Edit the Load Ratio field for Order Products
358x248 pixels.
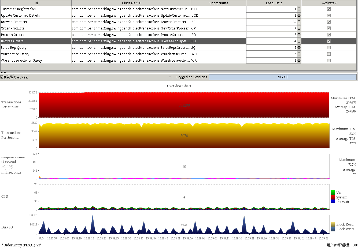pyautogui.click(x=271, y=28)
